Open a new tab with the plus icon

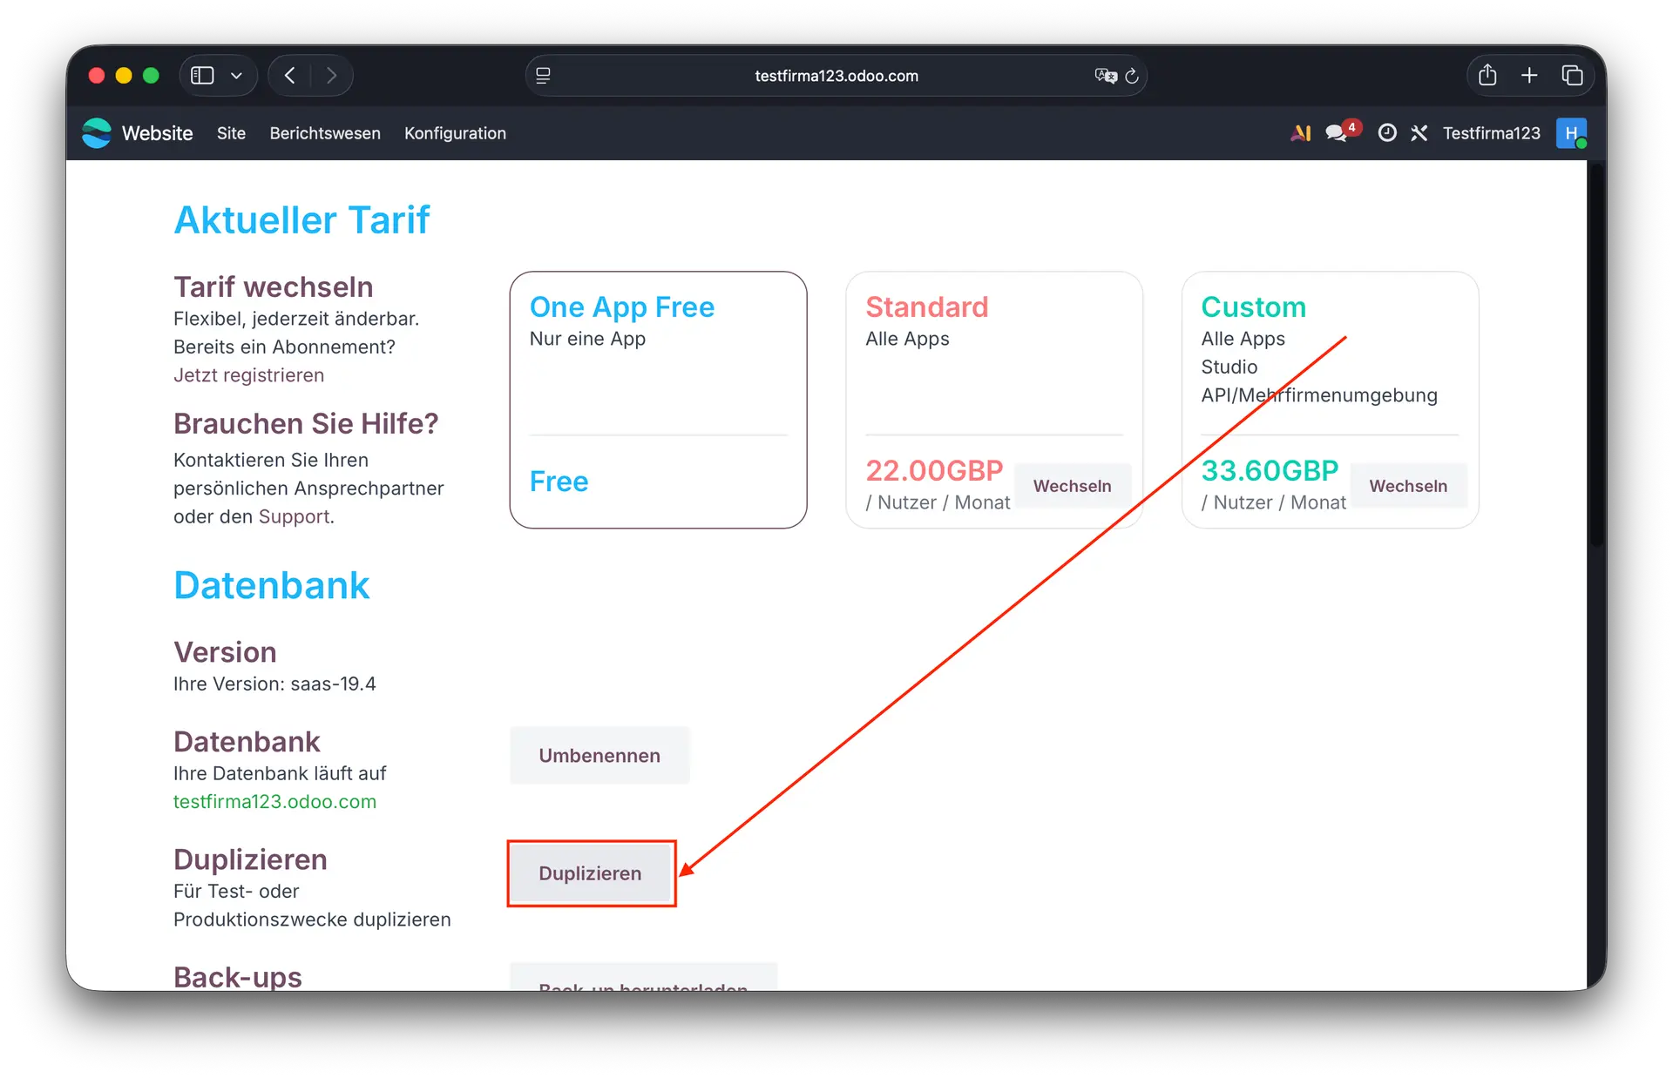click(x=1529, y=76)
